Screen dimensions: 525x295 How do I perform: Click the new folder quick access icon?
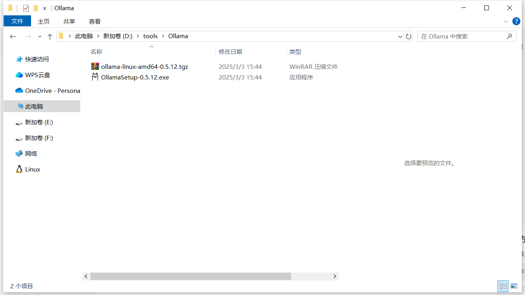click(36, 8)
